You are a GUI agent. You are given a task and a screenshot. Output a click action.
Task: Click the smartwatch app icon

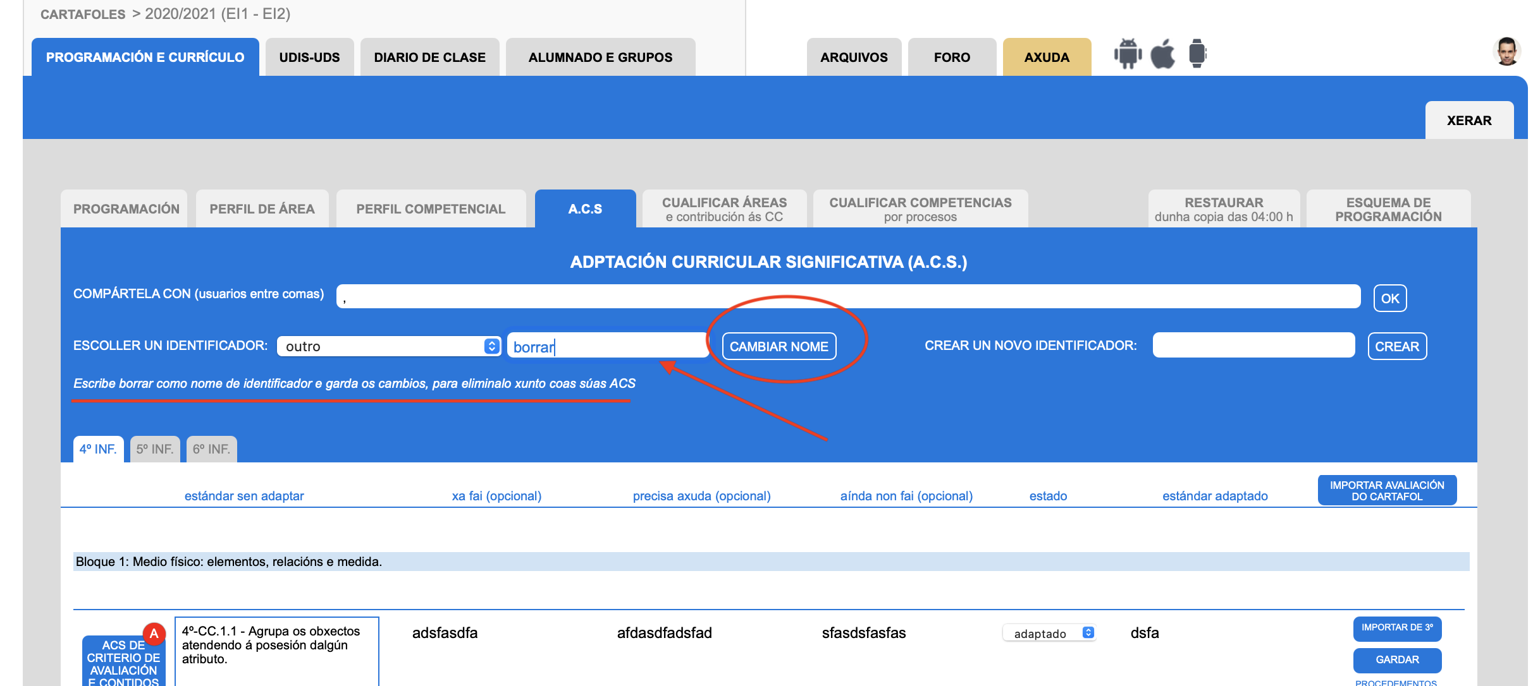(1197, 54)
